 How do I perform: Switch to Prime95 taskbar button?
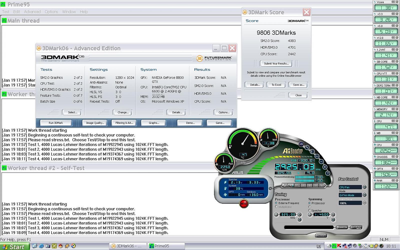(x=166, y=246)
